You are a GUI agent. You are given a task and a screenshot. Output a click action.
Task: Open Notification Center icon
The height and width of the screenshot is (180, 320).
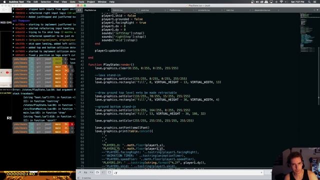(314, 2)
